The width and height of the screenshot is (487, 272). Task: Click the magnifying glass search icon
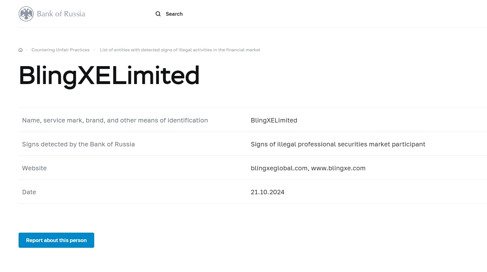158,14
